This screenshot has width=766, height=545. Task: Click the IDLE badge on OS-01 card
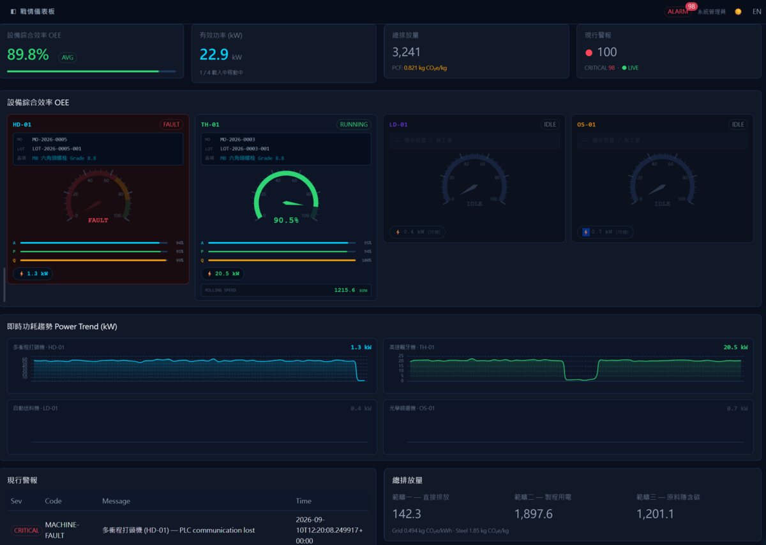click(x=738, y=125)
